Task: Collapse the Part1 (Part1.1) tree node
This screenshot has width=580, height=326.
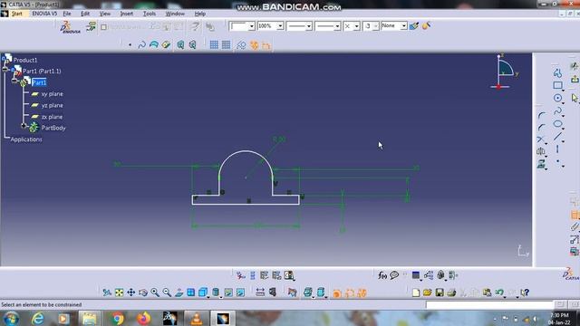Action: [x=14, y=81]
